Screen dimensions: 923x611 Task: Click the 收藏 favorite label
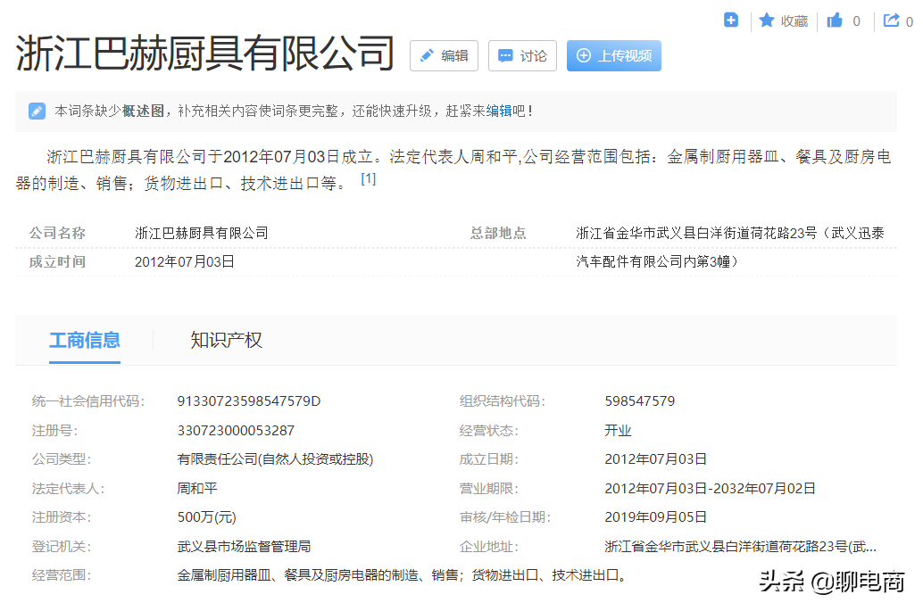pyautogui.click(x=794, y=21)
